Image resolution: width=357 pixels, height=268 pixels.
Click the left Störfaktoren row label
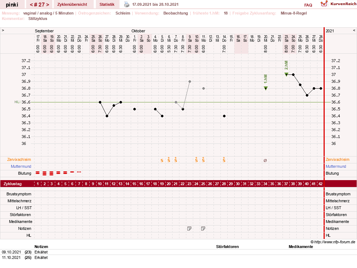coord(20,215)
